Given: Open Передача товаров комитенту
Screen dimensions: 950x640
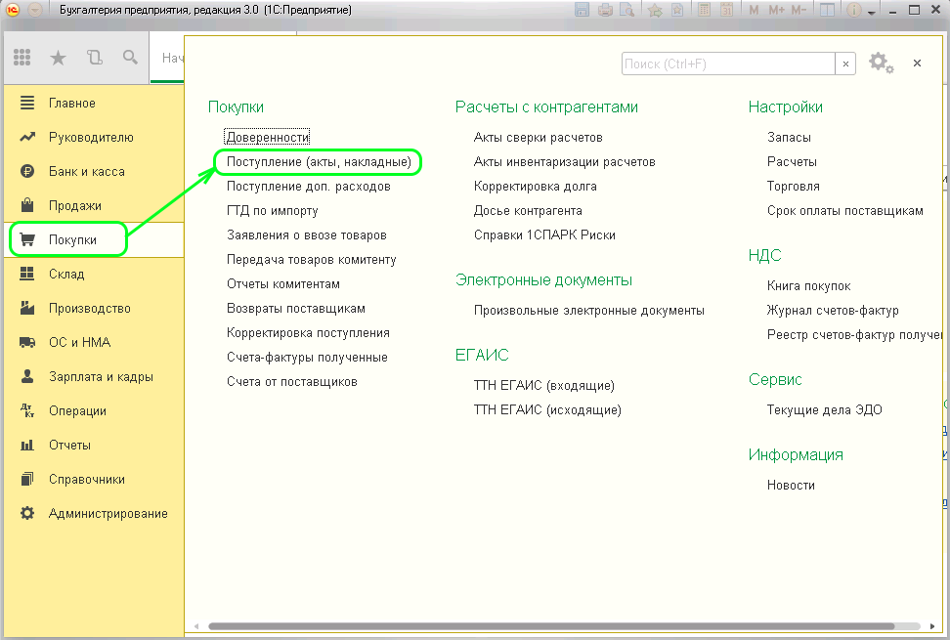Looking at the screenshot, I should (x=312, y=259).
